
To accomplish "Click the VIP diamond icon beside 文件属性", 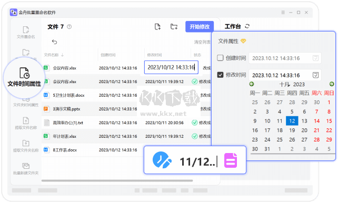I will pos(243,41).
